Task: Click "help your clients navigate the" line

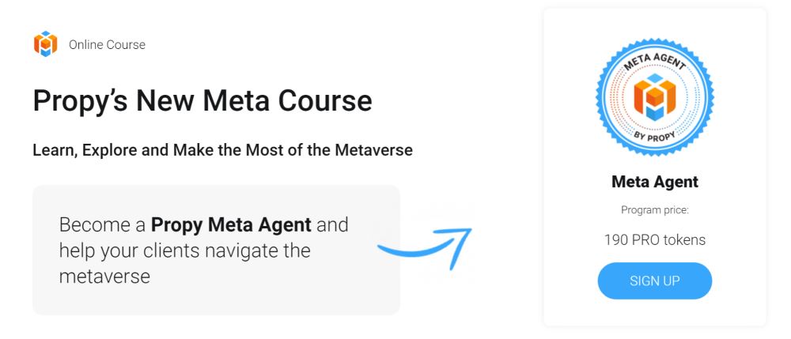Action: pyautogui.click(x=184, y=250)
